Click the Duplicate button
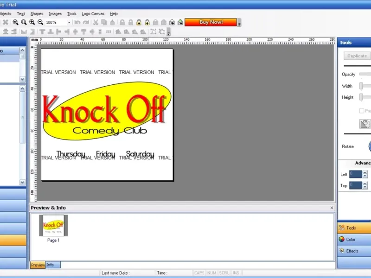The height and width of the screenshot is (278, 371). tap(357, 56)
